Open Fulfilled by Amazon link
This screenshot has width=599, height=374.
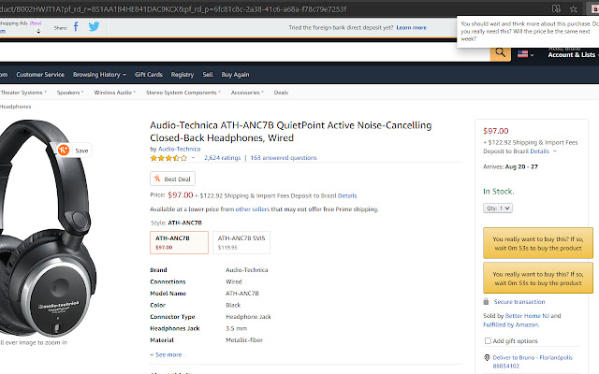click(511, 324)
